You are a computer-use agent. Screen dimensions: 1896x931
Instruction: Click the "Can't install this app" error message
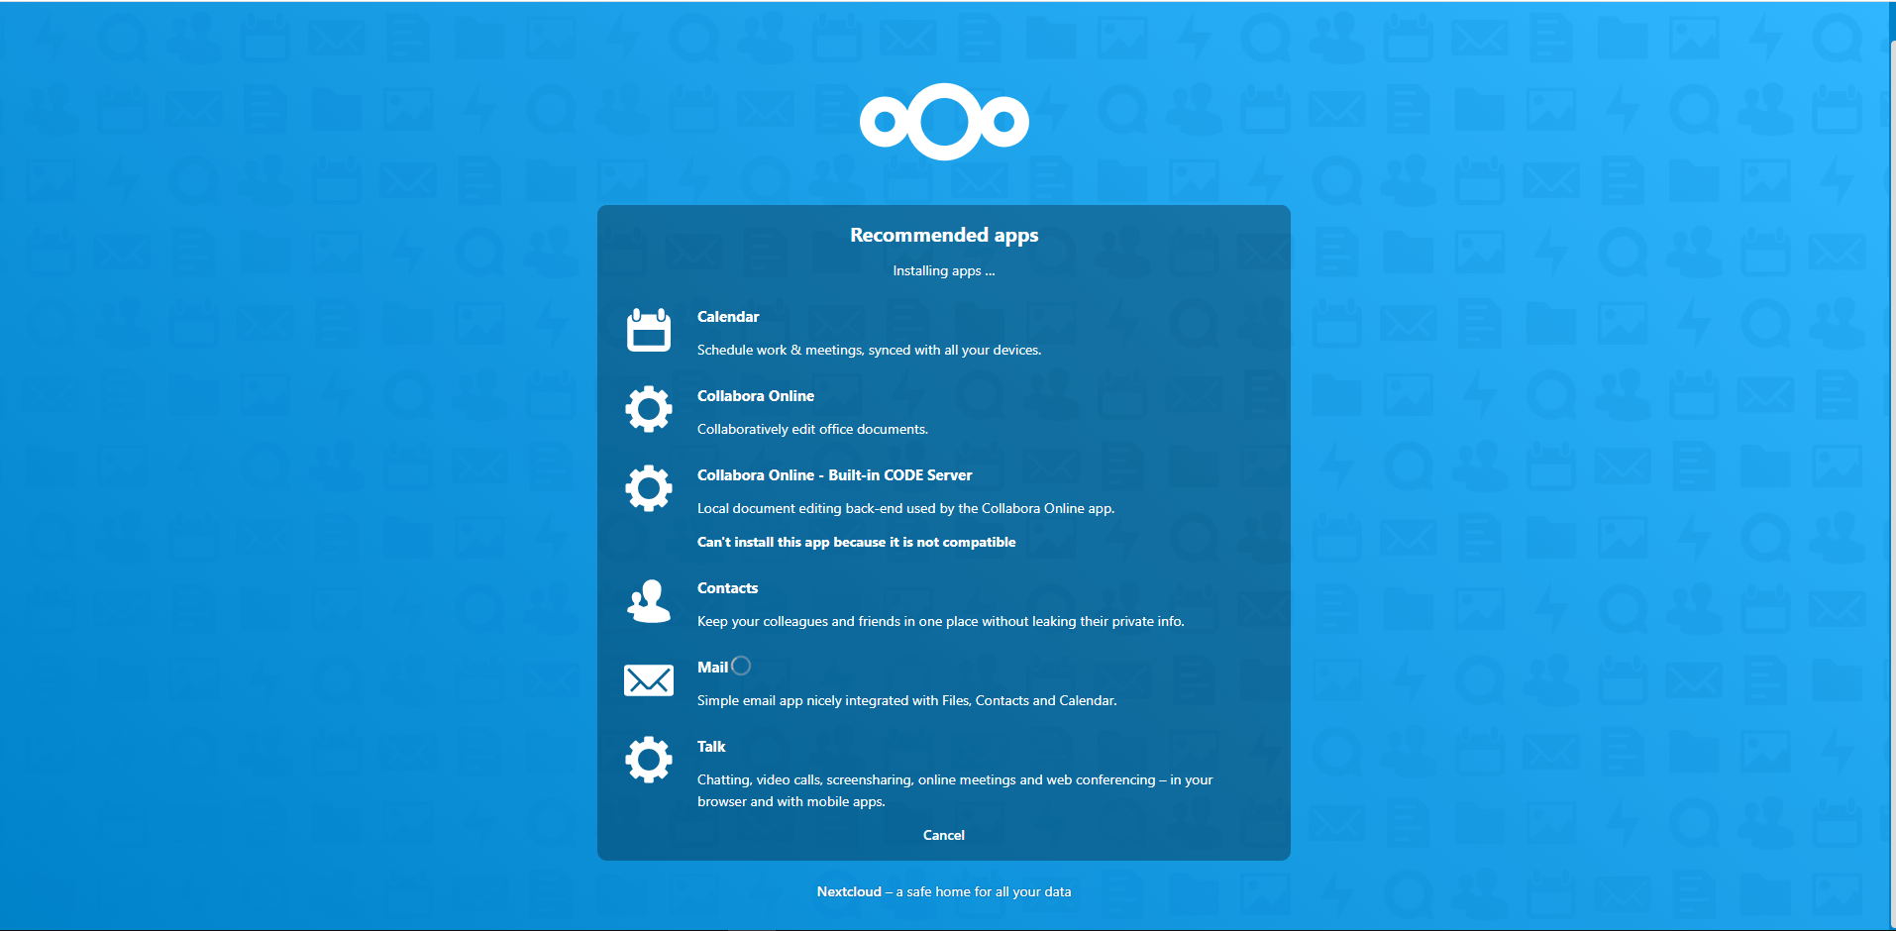[856, 542]
